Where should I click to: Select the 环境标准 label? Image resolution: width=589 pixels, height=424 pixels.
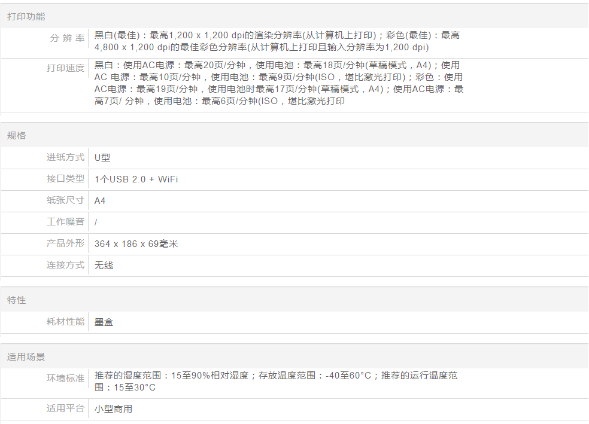pos(65,379)
